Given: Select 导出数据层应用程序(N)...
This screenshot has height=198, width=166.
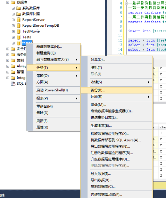Looking at the screenshot, I should pos(117,147).
